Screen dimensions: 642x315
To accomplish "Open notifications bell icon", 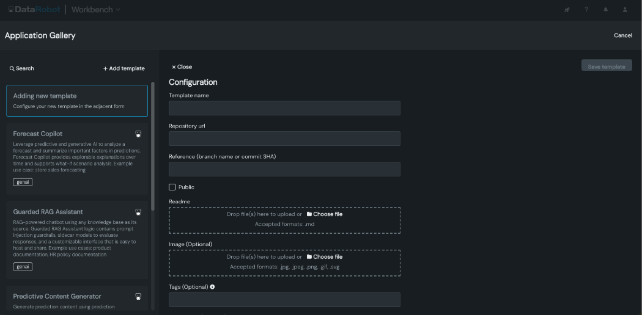I will [x=606, y=10].
